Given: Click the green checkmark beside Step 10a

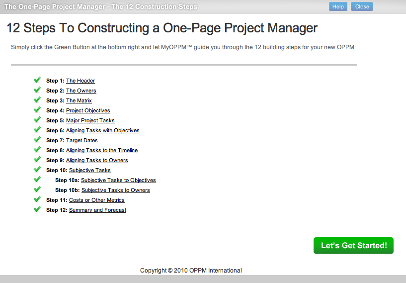Looking at the screenshot, I should pyautogui.click(x=37, y=179).
